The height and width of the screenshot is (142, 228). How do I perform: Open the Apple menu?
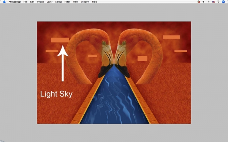(4, 2)
